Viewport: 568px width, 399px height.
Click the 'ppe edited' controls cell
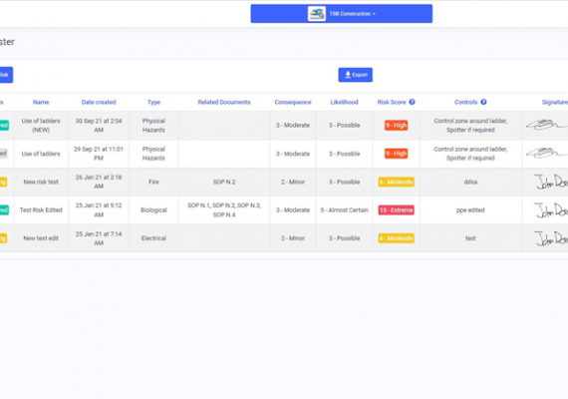[470, 210]
